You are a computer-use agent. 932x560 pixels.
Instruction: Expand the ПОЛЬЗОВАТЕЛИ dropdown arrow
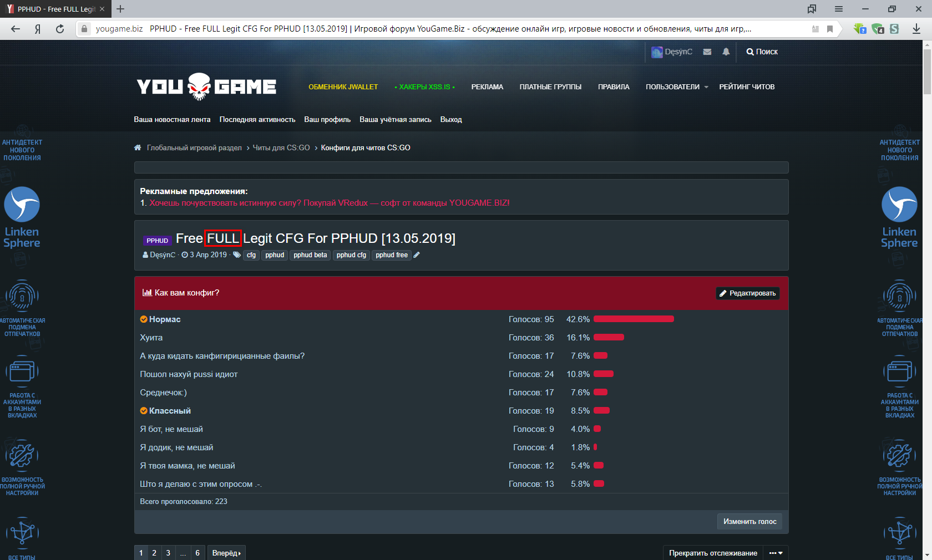pos(706,87)
